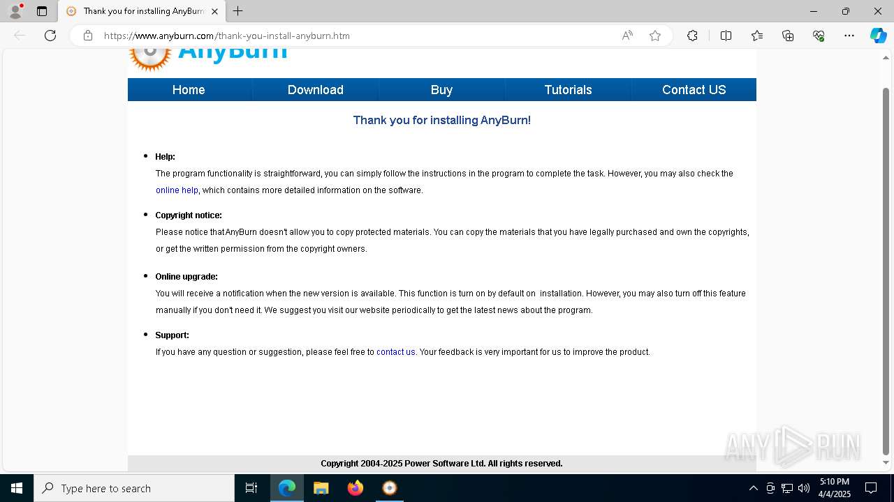Follow the contact us link

coord(395,352)
